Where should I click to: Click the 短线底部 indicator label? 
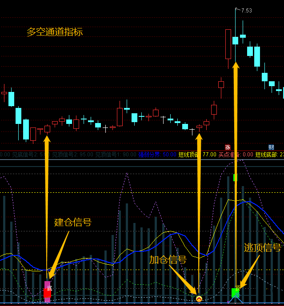click(x=269, y=155)
